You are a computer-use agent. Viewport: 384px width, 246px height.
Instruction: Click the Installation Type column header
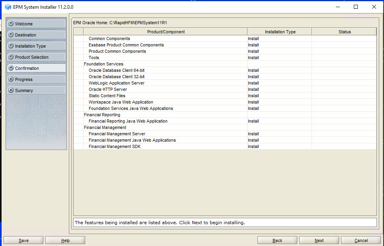(280, 32)
